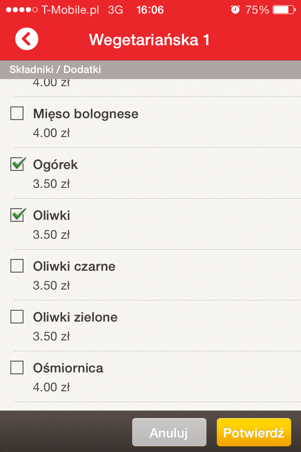The image size is (301, 452).
Task: Tap the alarm clock status icon
Action: [x=235, y=9]
